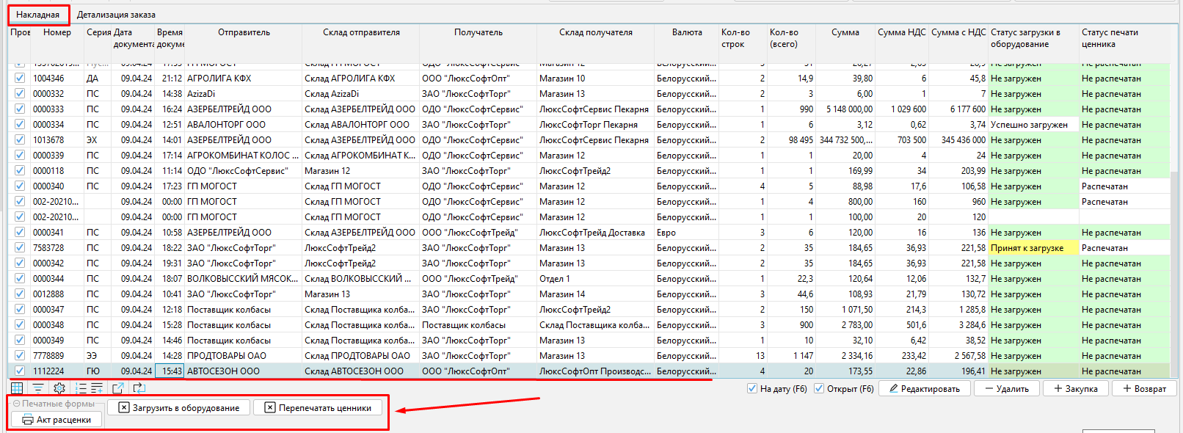Image resolution: width=1183 pixels, height=433 pixels.
Task: Click the table grid view icon
Action: tap(17, 388)
